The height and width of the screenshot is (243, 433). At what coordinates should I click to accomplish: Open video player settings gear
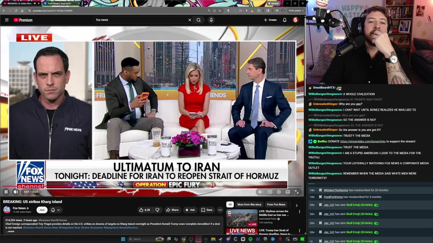pos(279,192)
